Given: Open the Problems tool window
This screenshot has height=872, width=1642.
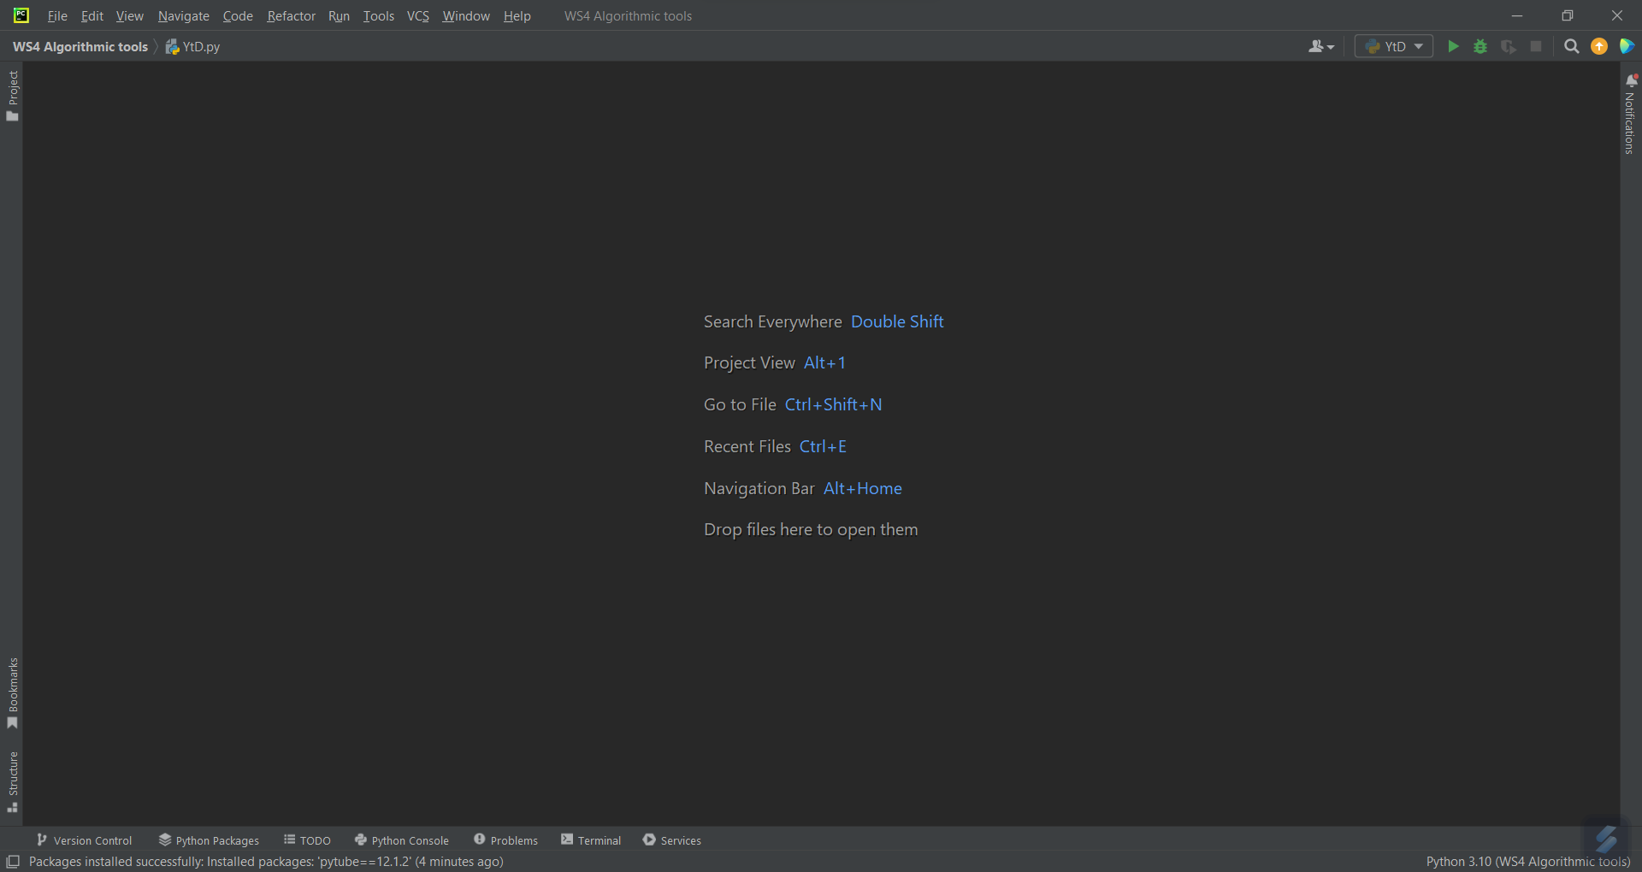Looking at the screenshot, I should (x=505, y=840).
